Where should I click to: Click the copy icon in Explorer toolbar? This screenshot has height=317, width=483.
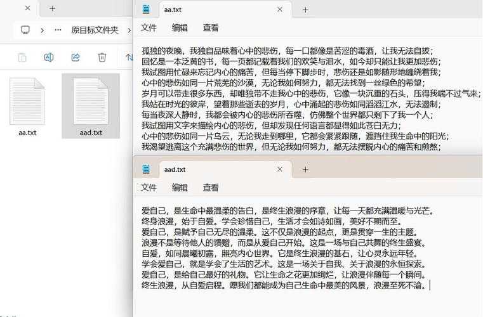[22, 57]
